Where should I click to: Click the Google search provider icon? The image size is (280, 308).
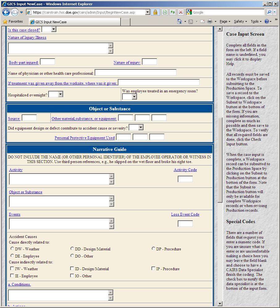point(189,12)
